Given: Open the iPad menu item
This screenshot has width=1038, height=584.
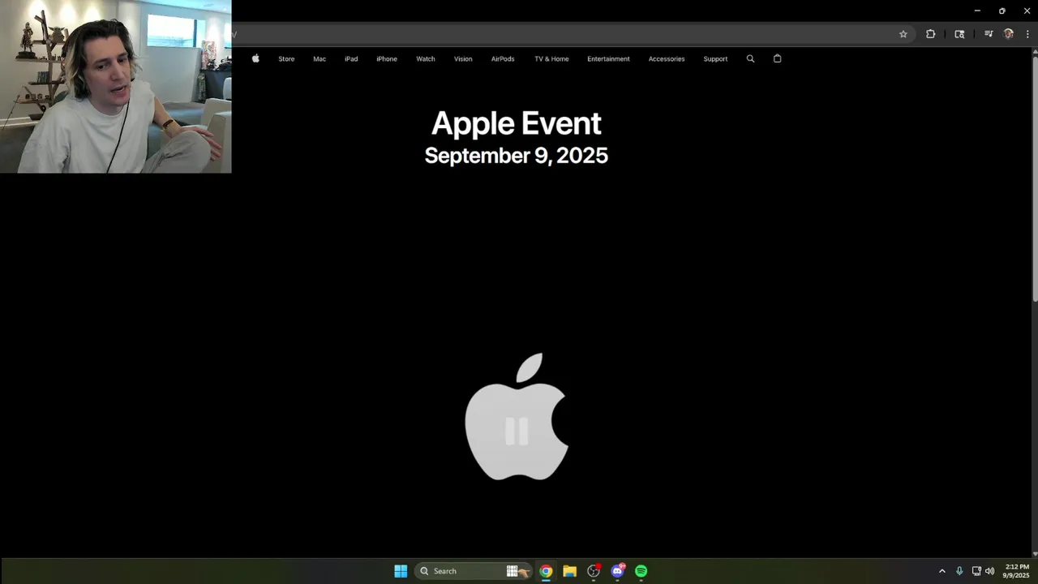Looking at the screenshot, I should (351, 58).
